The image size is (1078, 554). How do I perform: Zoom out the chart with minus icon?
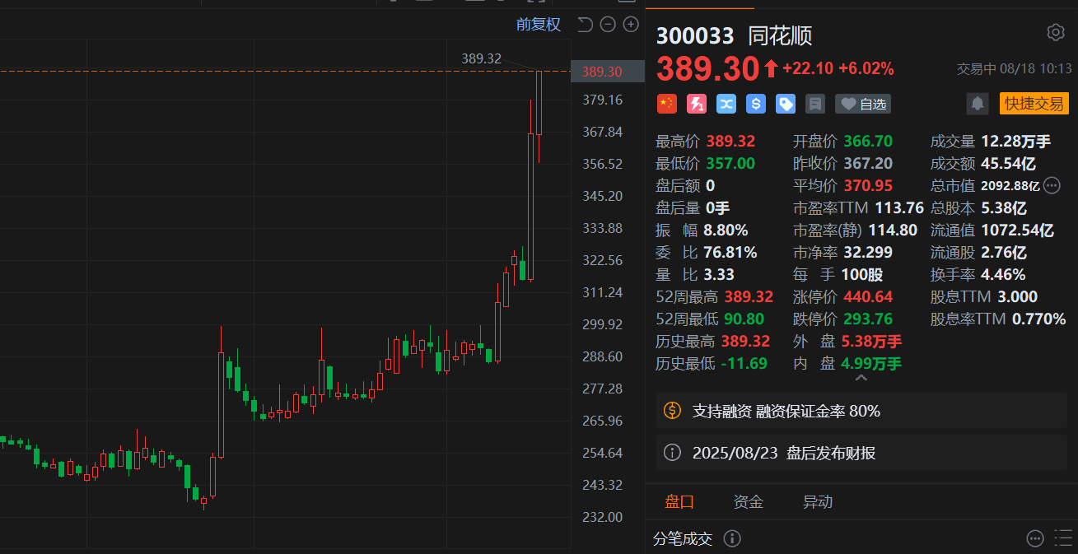[x=608, y=25]
